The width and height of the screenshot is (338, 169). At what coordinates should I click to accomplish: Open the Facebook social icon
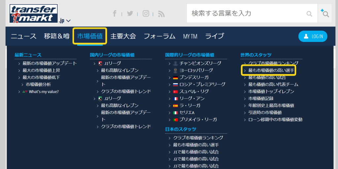click(115, 14)
